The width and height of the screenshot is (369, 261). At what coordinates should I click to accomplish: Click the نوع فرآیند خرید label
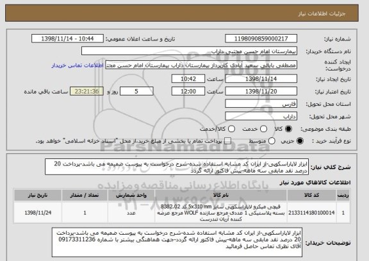pos(331,141)
